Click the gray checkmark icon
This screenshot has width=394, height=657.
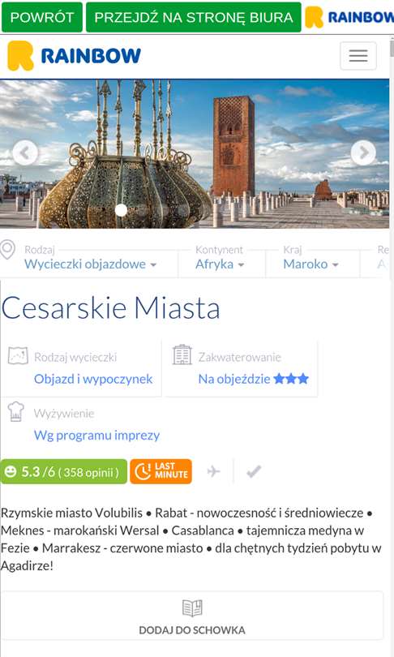(x=254, y=471)
